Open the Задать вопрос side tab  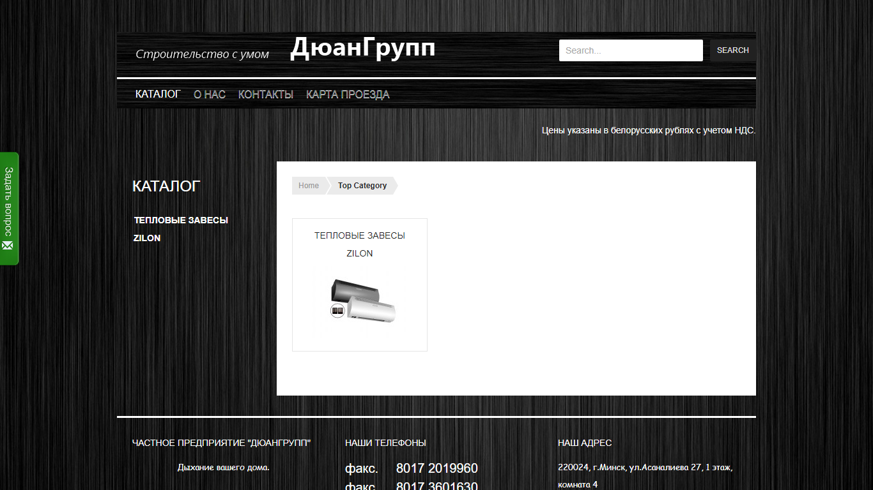9,208
